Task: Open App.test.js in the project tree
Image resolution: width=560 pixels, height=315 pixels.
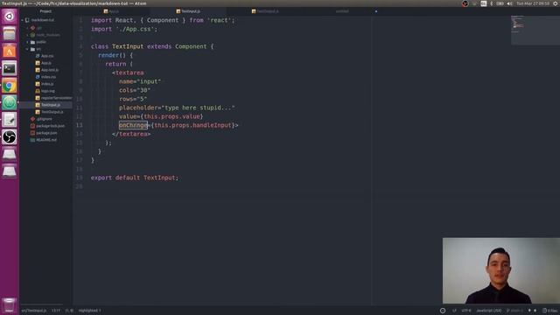Action: tap(47, 70)
